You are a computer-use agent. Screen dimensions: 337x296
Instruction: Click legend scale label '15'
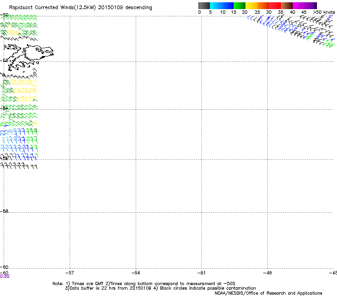pos(234,12)
